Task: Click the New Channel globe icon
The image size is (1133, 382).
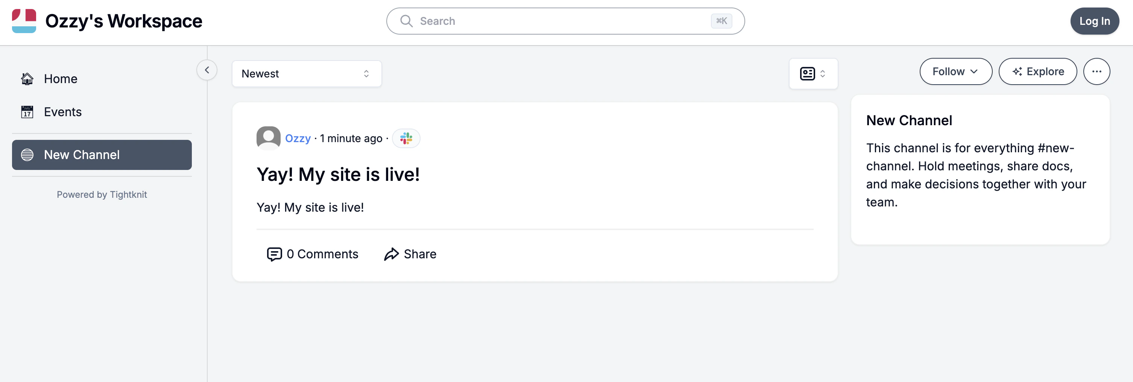Action: (x=27, y=155)
